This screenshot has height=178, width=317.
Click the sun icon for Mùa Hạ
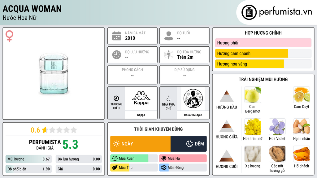[164, 159]
